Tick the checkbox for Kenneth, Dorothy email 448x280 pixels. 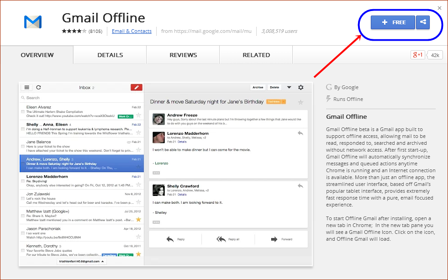tap(23, 251)
